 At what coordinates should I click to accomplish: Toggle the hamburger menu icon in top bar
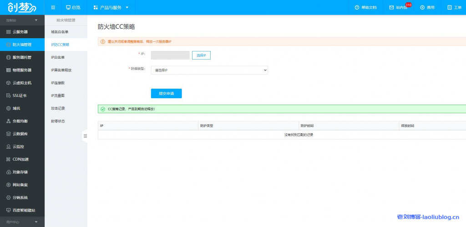pyautogui.click(x=53, y=8)
